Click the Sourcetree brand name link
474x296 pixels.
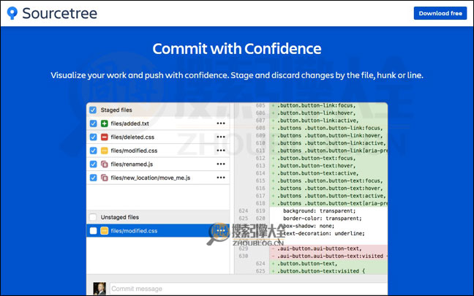pyautogui.click(x=59, y=13)
